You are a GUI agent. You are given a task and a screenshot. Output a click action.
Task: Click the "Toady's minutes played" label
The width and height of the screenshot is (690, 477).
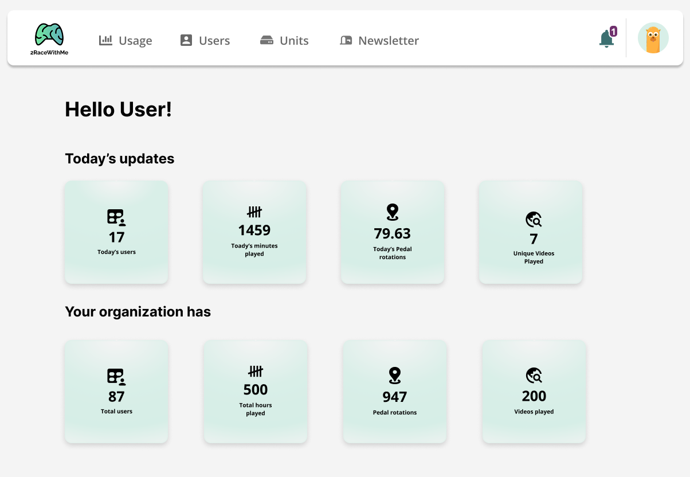click(x=254, y=249)
